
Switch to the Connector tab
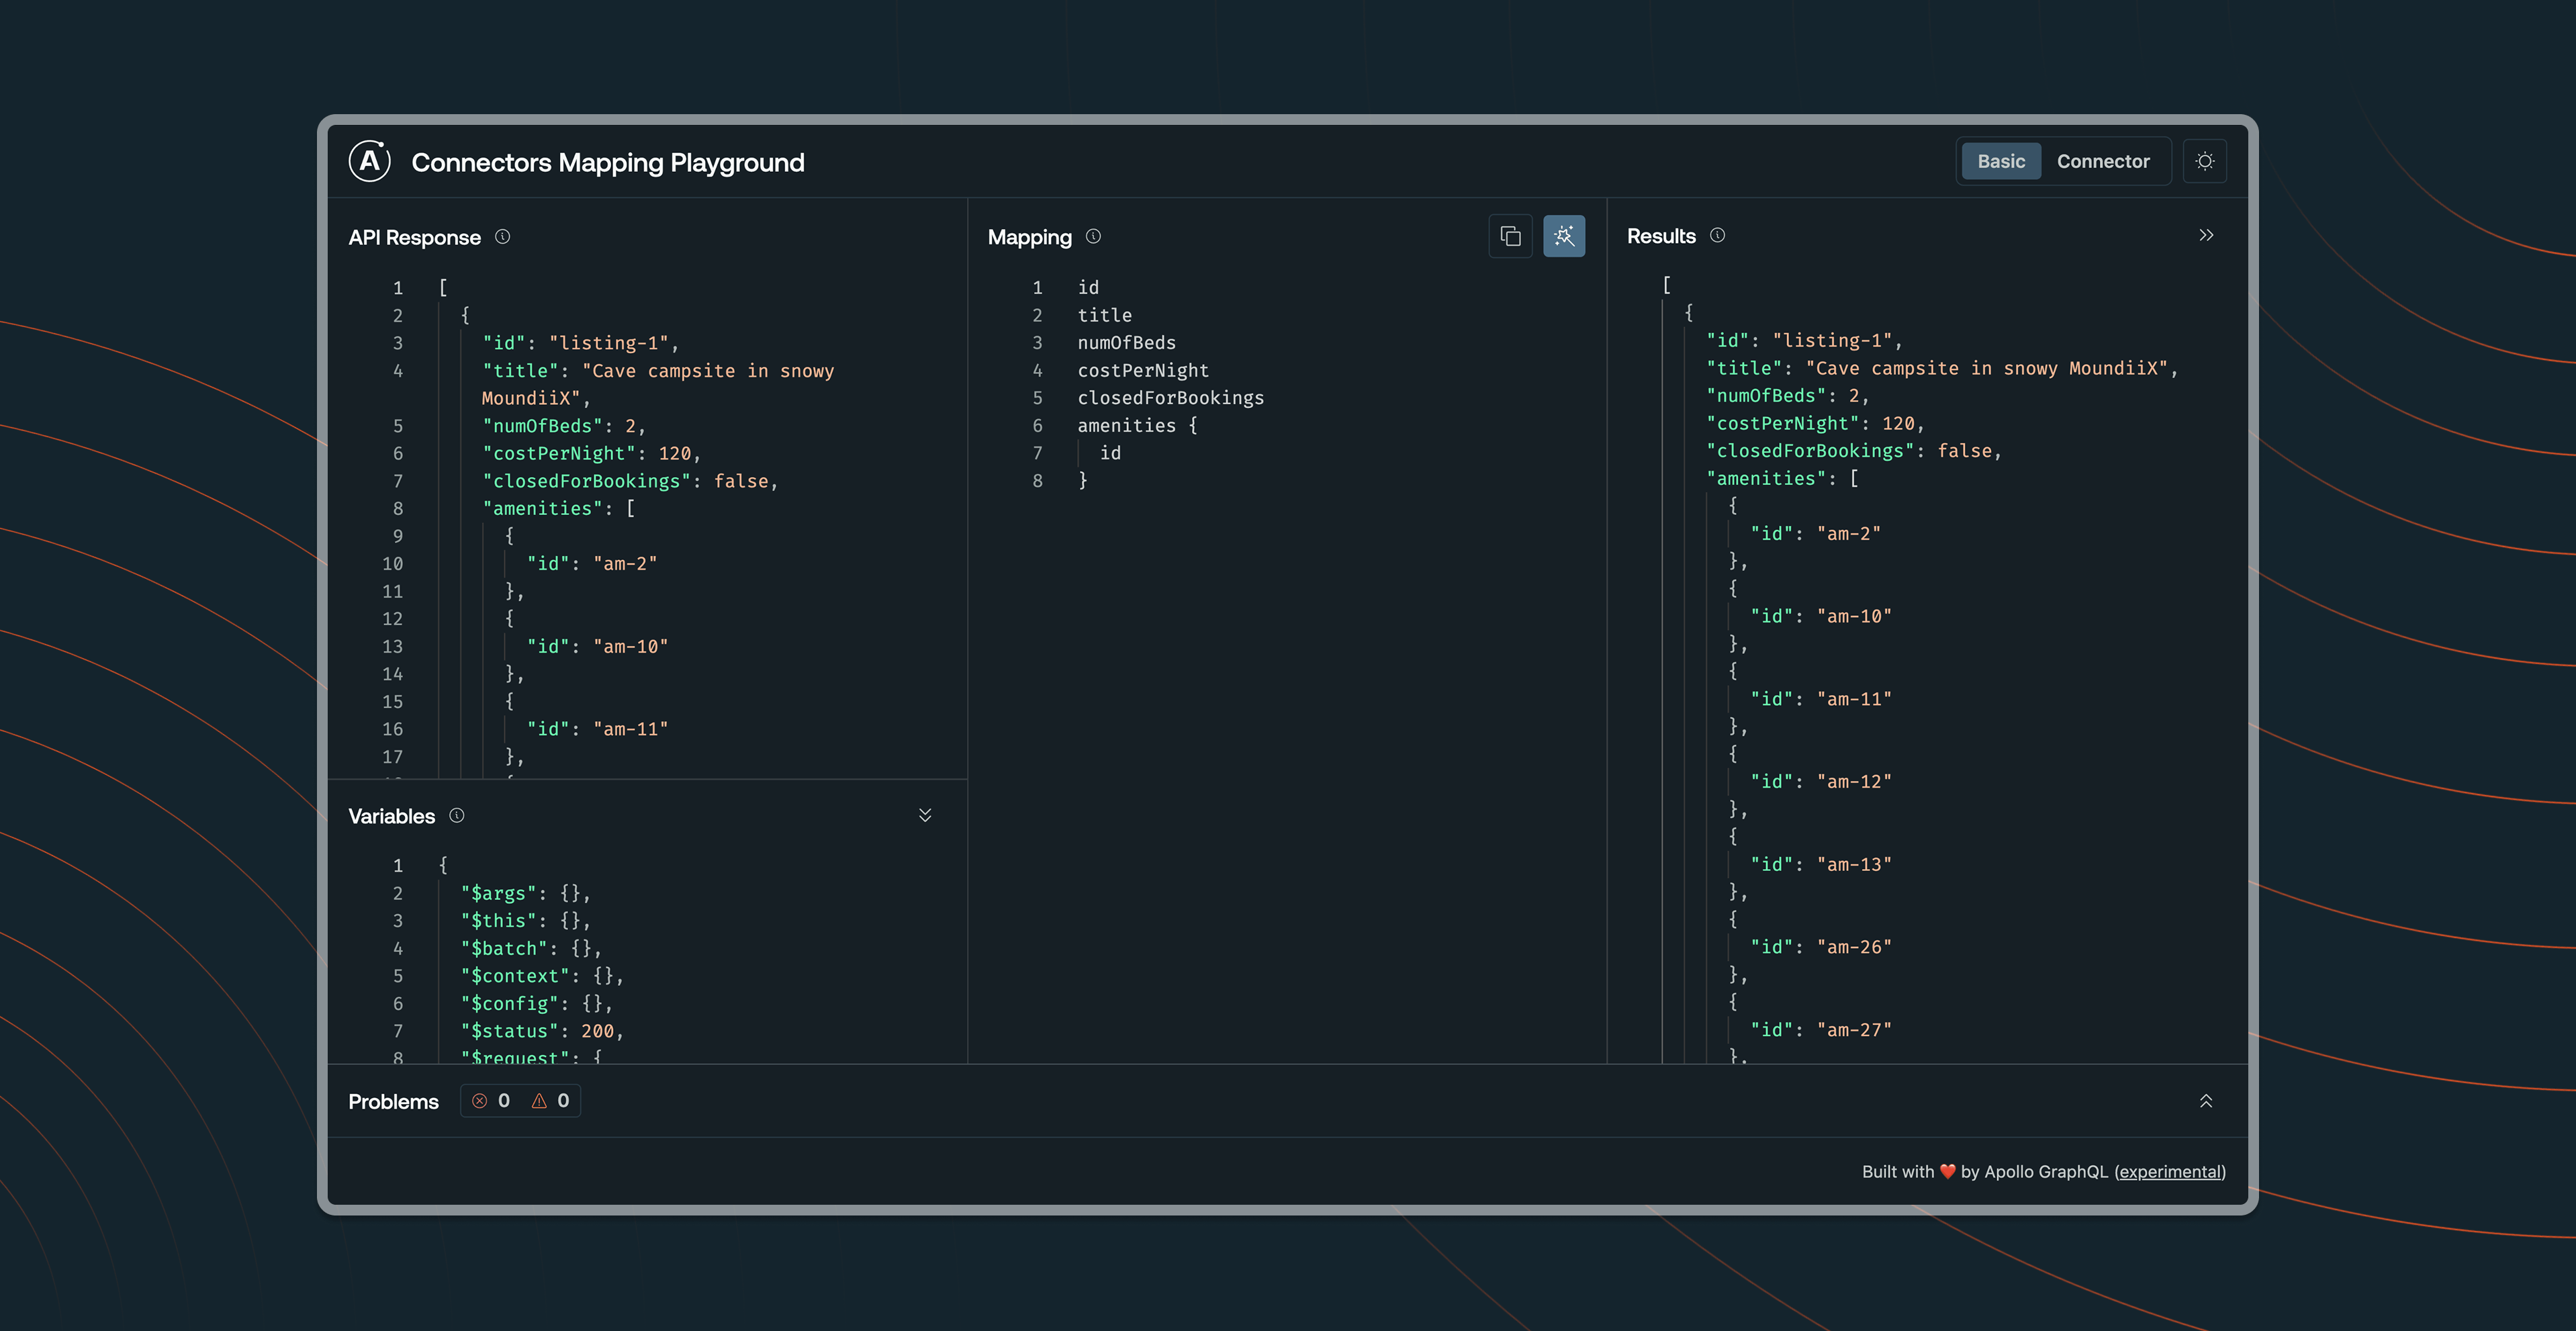(2103, 160)
